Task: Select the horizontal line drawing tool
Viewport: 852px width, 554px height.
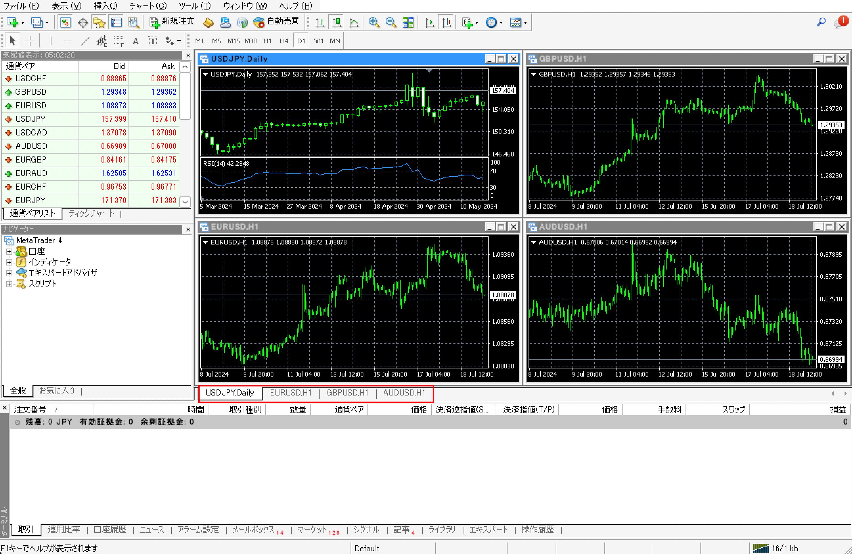Action: [68, 41]
